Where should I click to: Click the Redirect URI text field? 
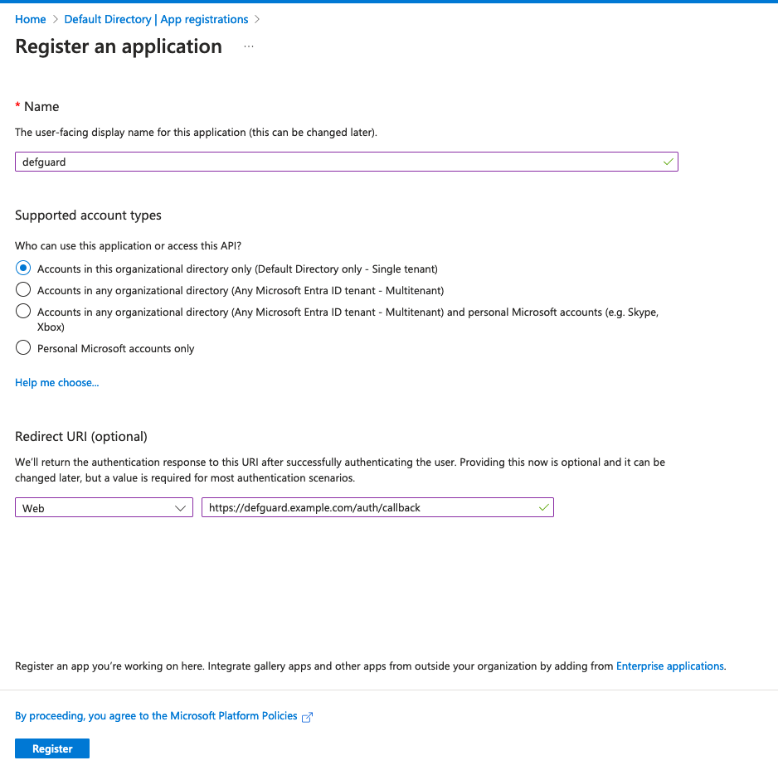pyautogui.click(x=365, y=508)
